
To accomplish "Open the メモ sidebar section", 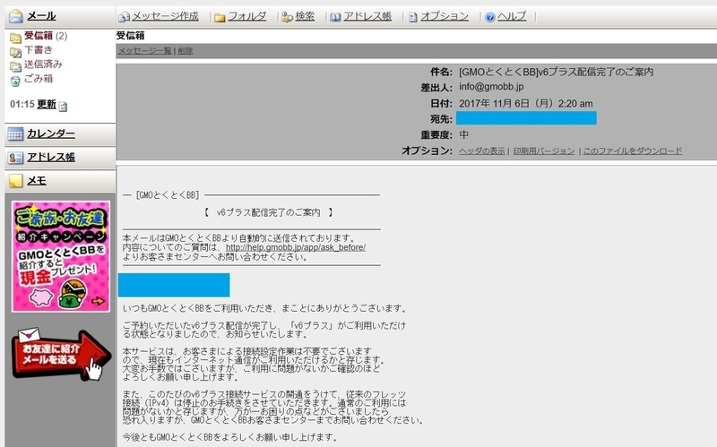I will 37,181.
